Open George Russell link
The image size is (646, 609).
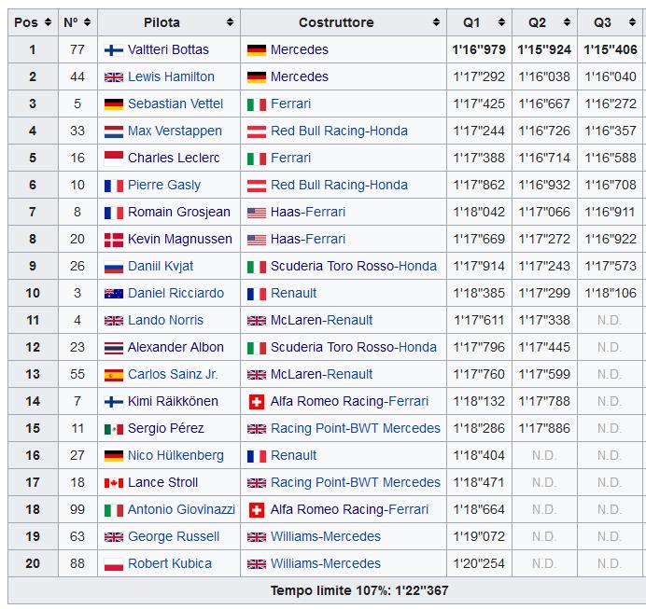click(x=174, y=537)
